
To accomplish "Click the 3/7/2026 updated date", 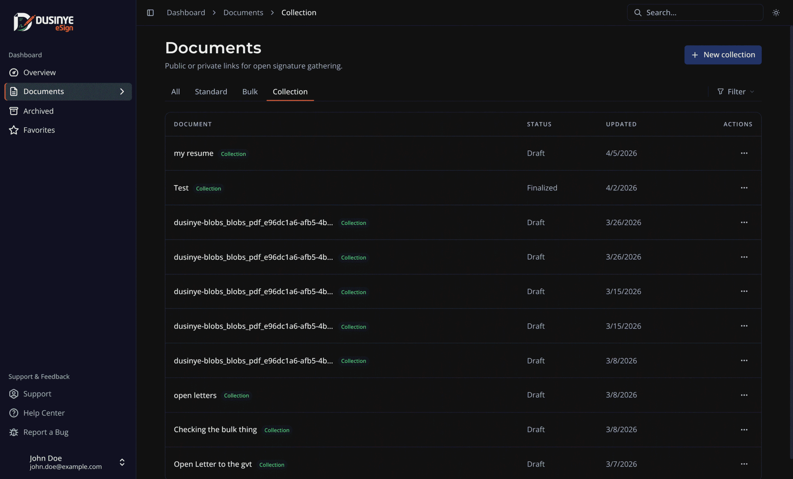I will (x=621, y=464).
